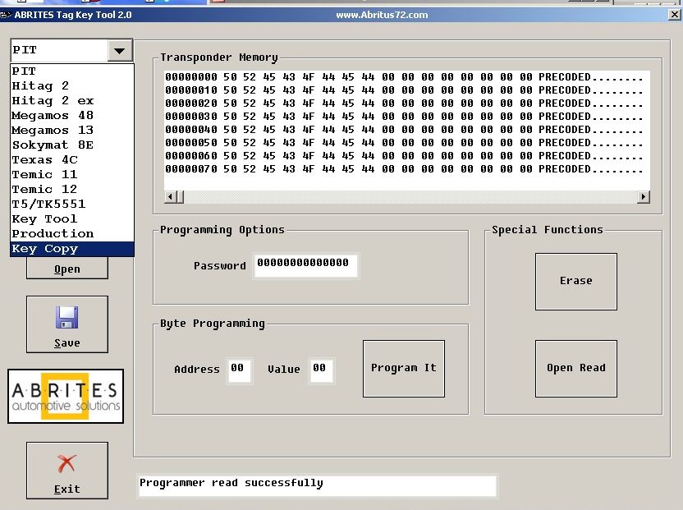Click the Erase special function button
Screen dimensions: 683x510
[575, 282]
